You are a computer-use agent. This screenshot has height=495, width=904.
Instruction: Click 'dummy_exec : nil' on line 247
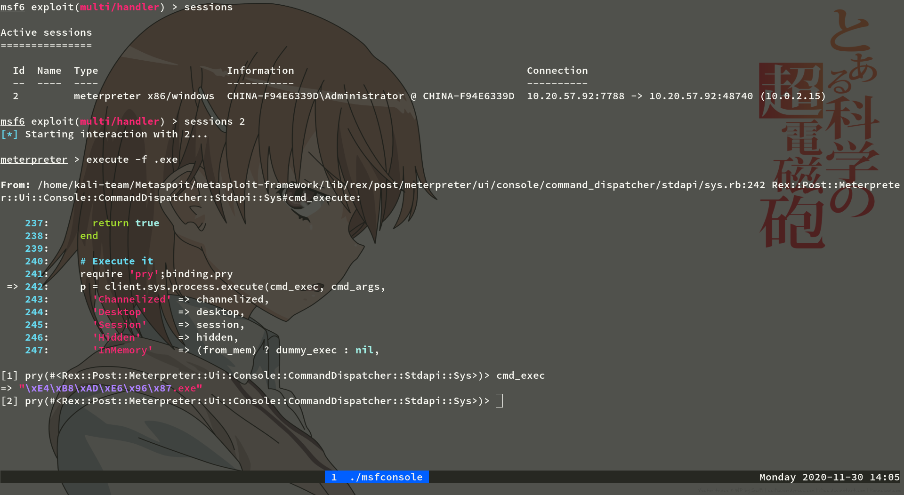point(325,350)
